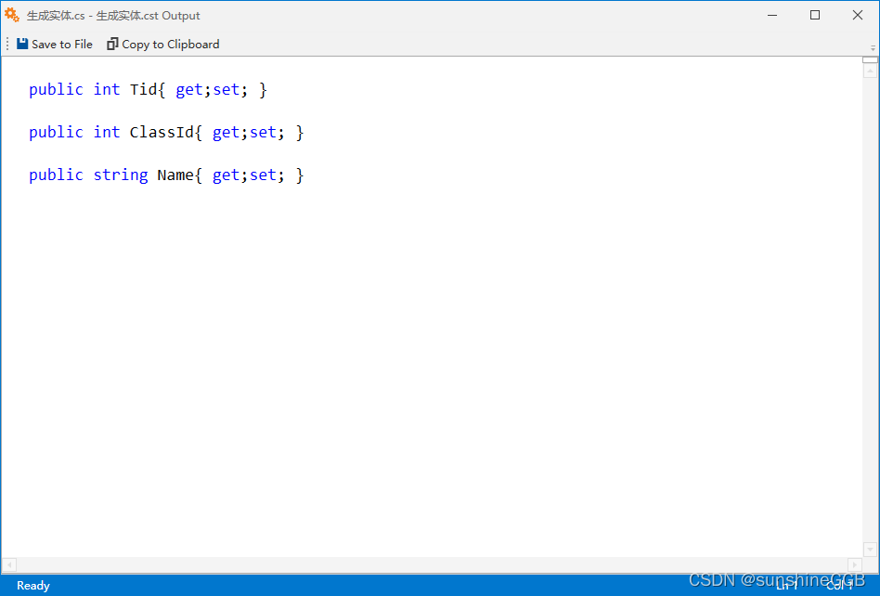Image resolution: width=880 pixels, height=596 pixels.
Task: Click the int keyword on the Tid line
Action: click(107, 89)
